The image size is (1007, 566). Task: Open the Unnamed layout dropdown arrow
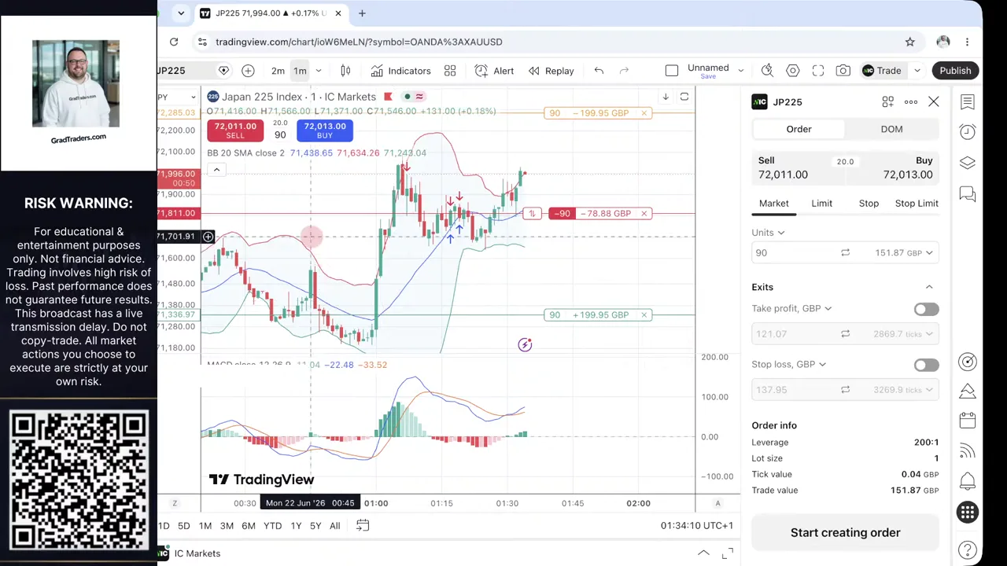(x=740, y=71)
